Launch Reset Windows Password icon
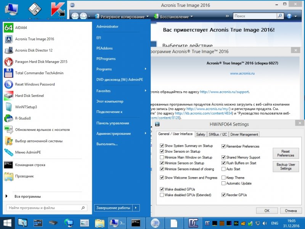Screen dimensions: 305x229 (x=8, y=84)
